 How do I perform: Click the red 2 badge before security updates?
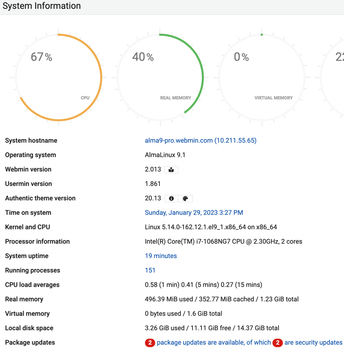coord(277,343)
